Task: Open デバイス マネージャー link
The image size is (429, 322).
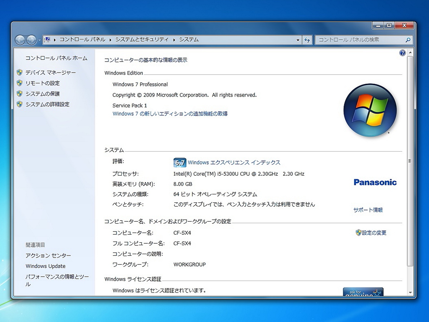Action: [x=50, y=73]
